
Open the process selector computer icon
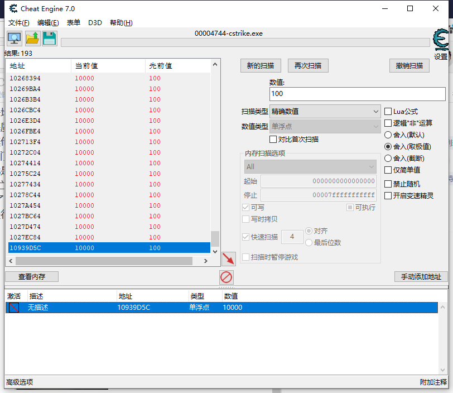(x=15, y=39)
